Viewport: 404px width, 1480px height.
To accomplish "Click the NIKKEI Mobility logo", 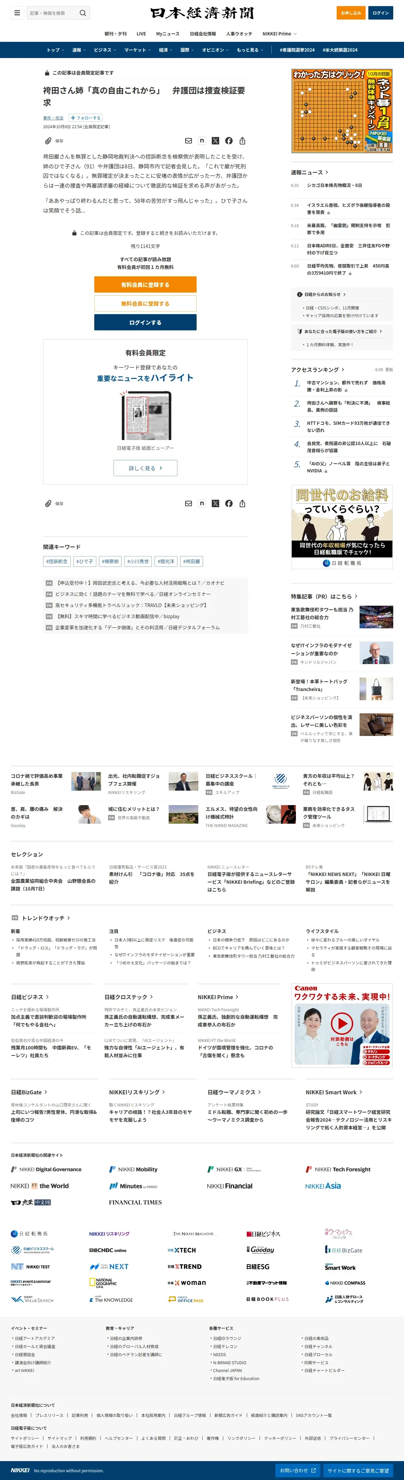I will [134, 1169].
